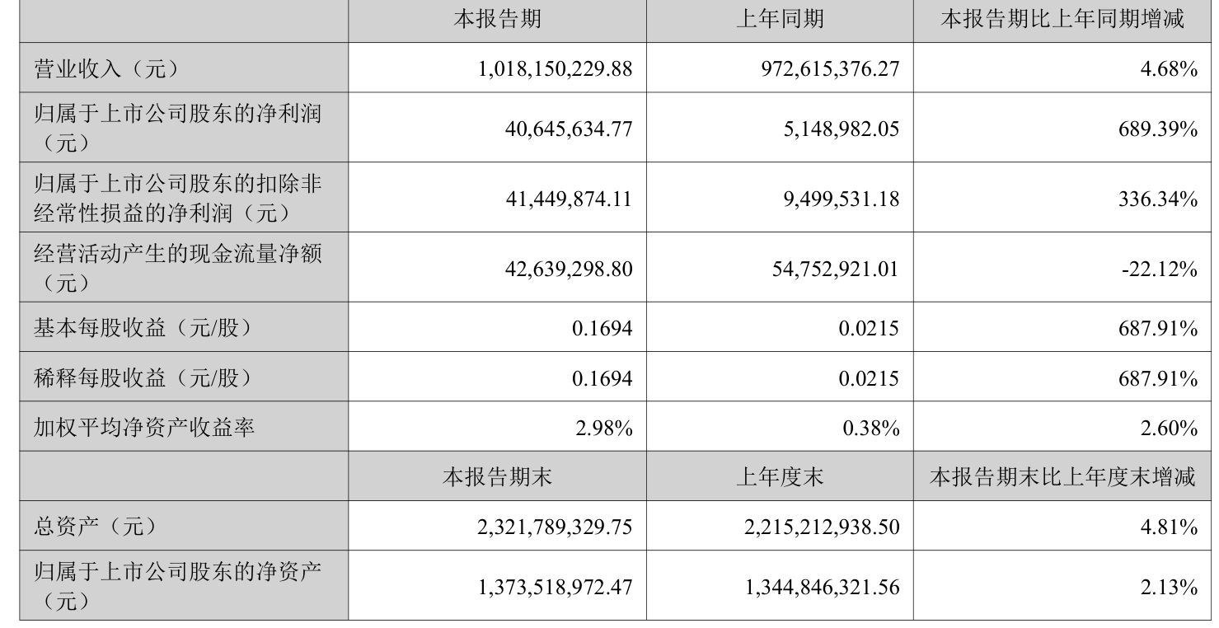The height and width of the screenshot is (628, 1219).
Task: Select total assets value 2,321,789,329.75
Action: tap(555, 527)
